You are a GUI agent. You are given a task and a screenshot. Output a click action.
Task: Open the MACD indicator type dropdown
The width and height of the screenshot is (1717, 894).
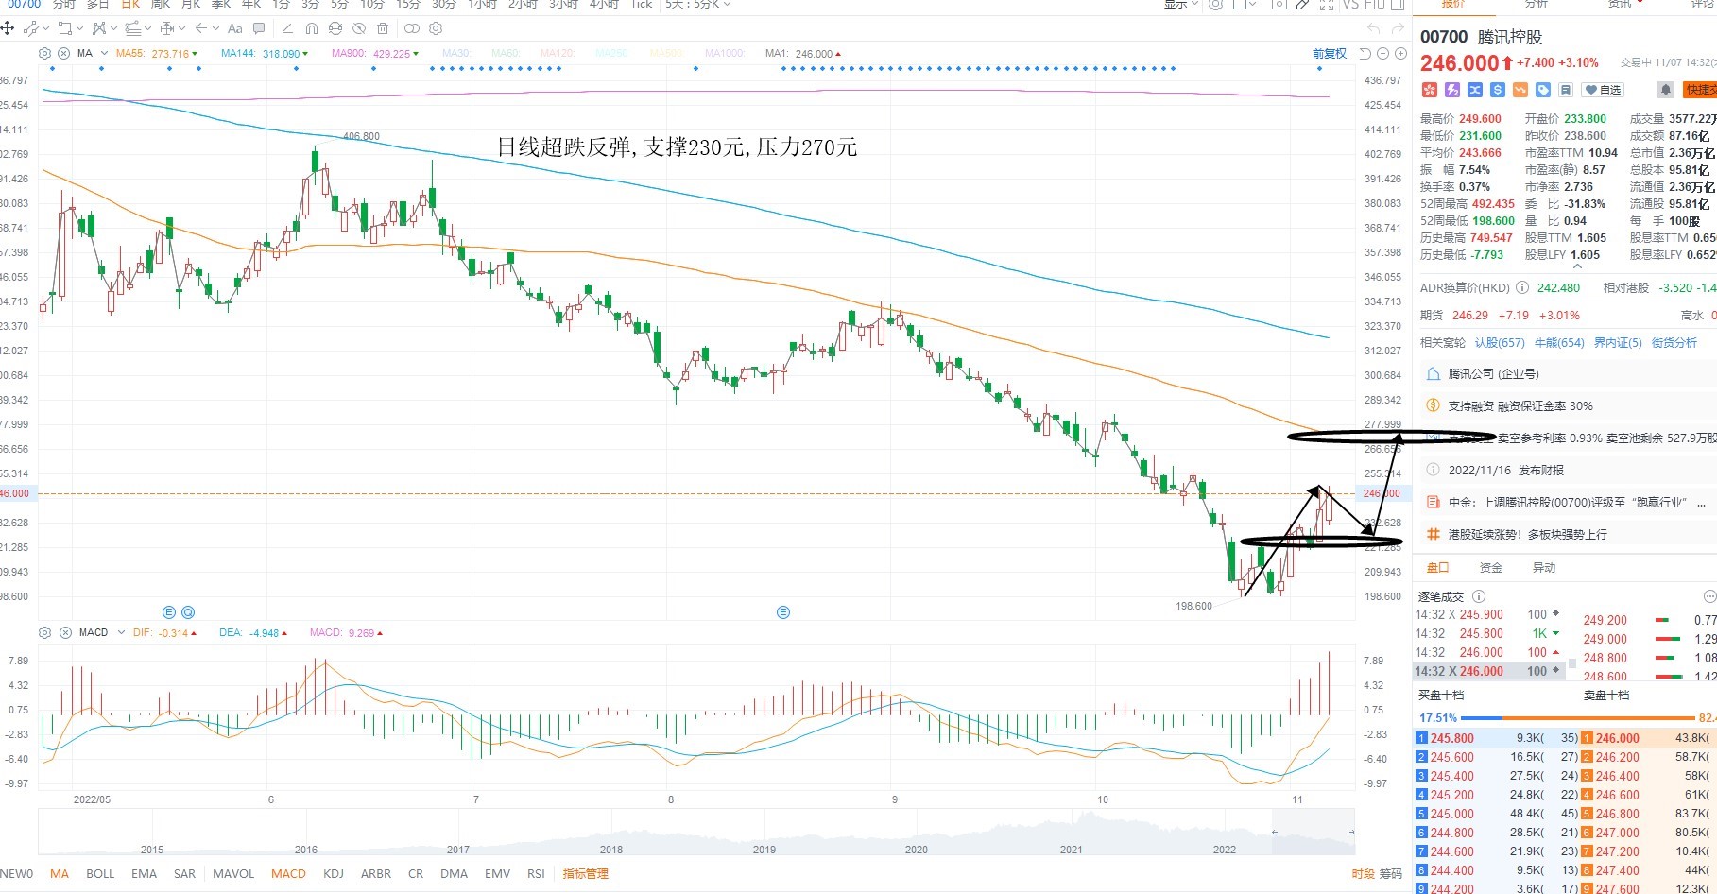[121, 632]
